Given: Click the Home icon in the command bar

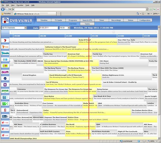Looking at the screenshot, I should pos(138,14).
